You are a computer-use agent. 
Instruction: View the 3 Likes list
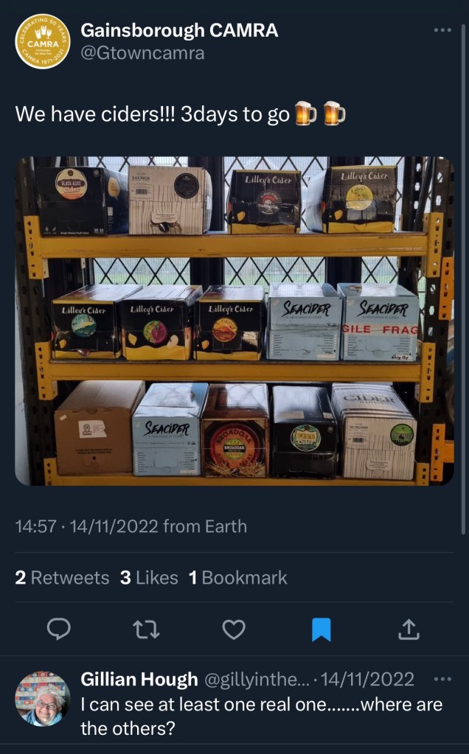(x=149, y=578)
